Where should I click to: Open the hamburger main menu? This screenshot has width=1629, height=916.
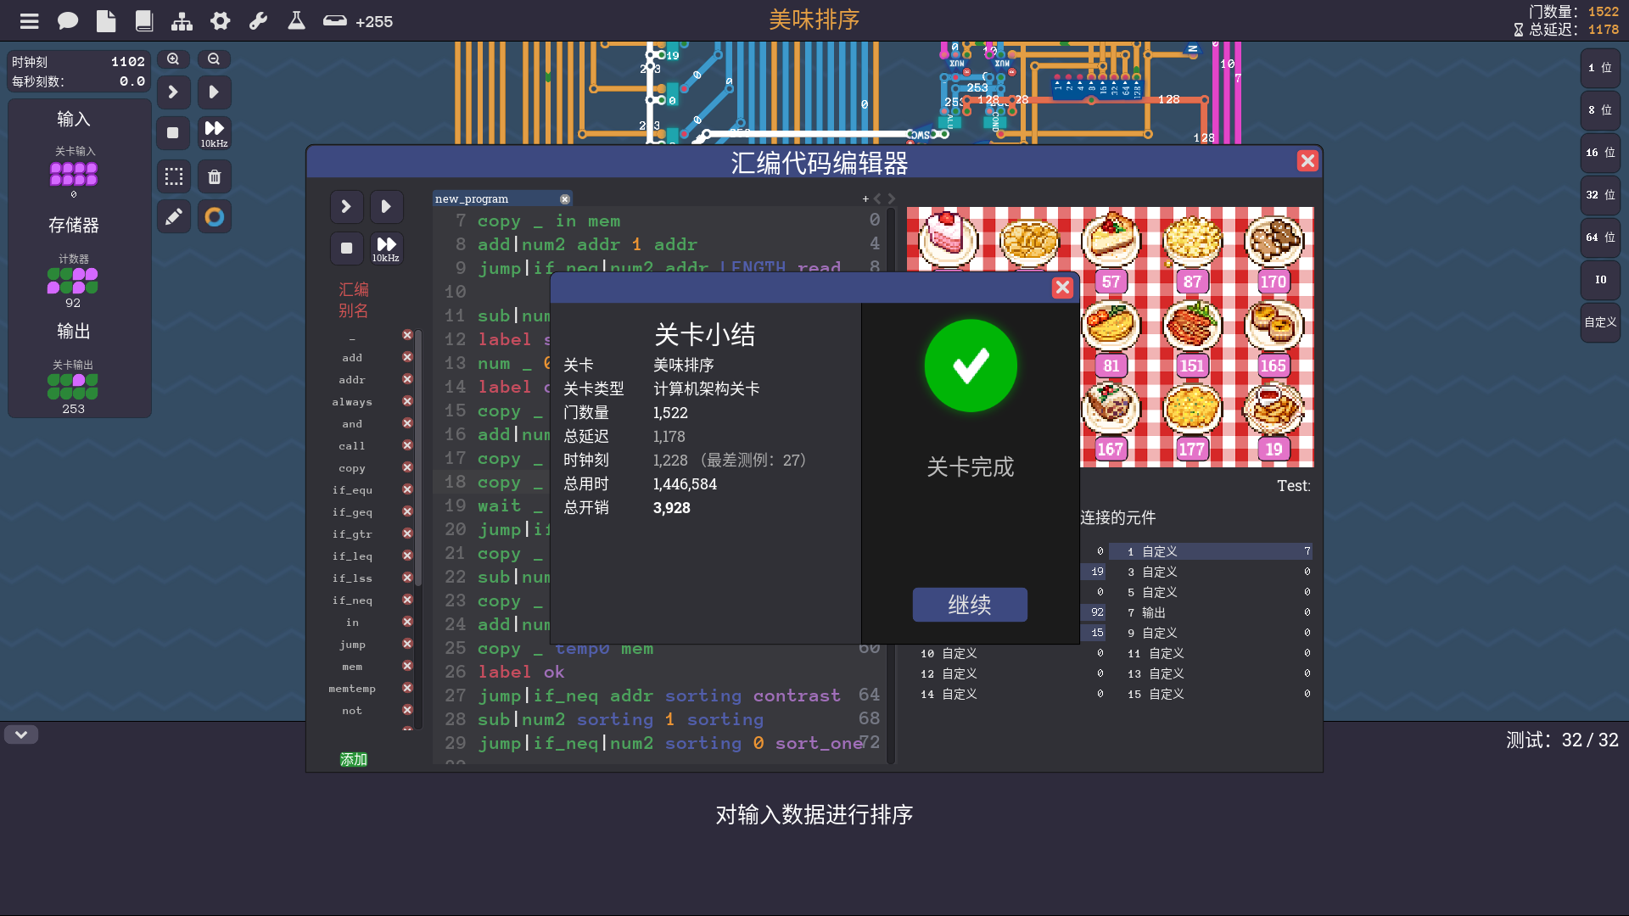tap(30, 21)
